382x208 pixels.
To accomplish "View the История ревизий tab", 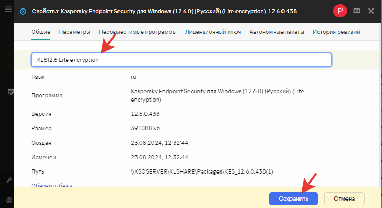I will point(336,32).
